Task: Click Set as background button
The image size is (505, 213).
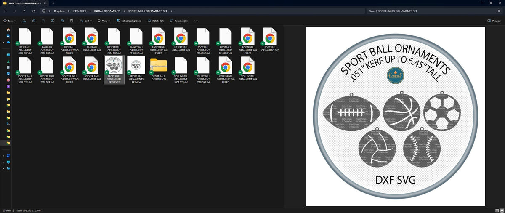Action: [129, 21]
